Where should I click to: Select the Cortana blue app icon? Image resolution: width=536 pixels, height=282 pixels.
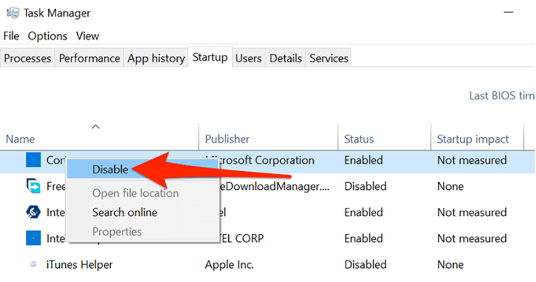point(33,160)
